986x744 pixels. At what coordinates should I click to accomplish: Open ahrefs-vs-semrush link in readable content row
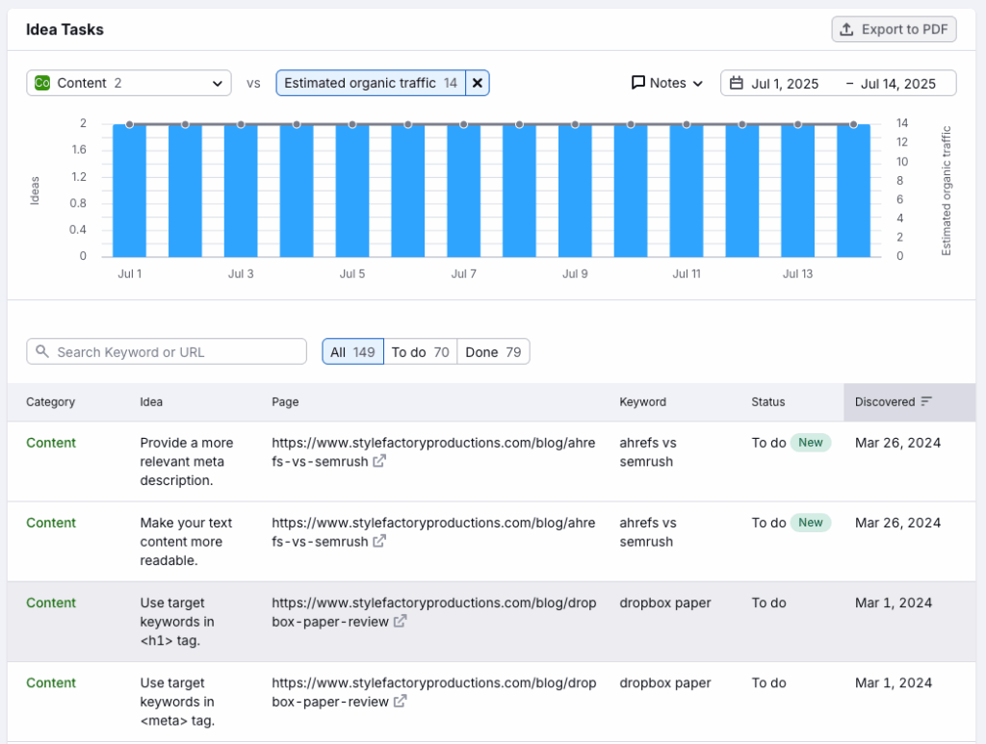[433, 532]
